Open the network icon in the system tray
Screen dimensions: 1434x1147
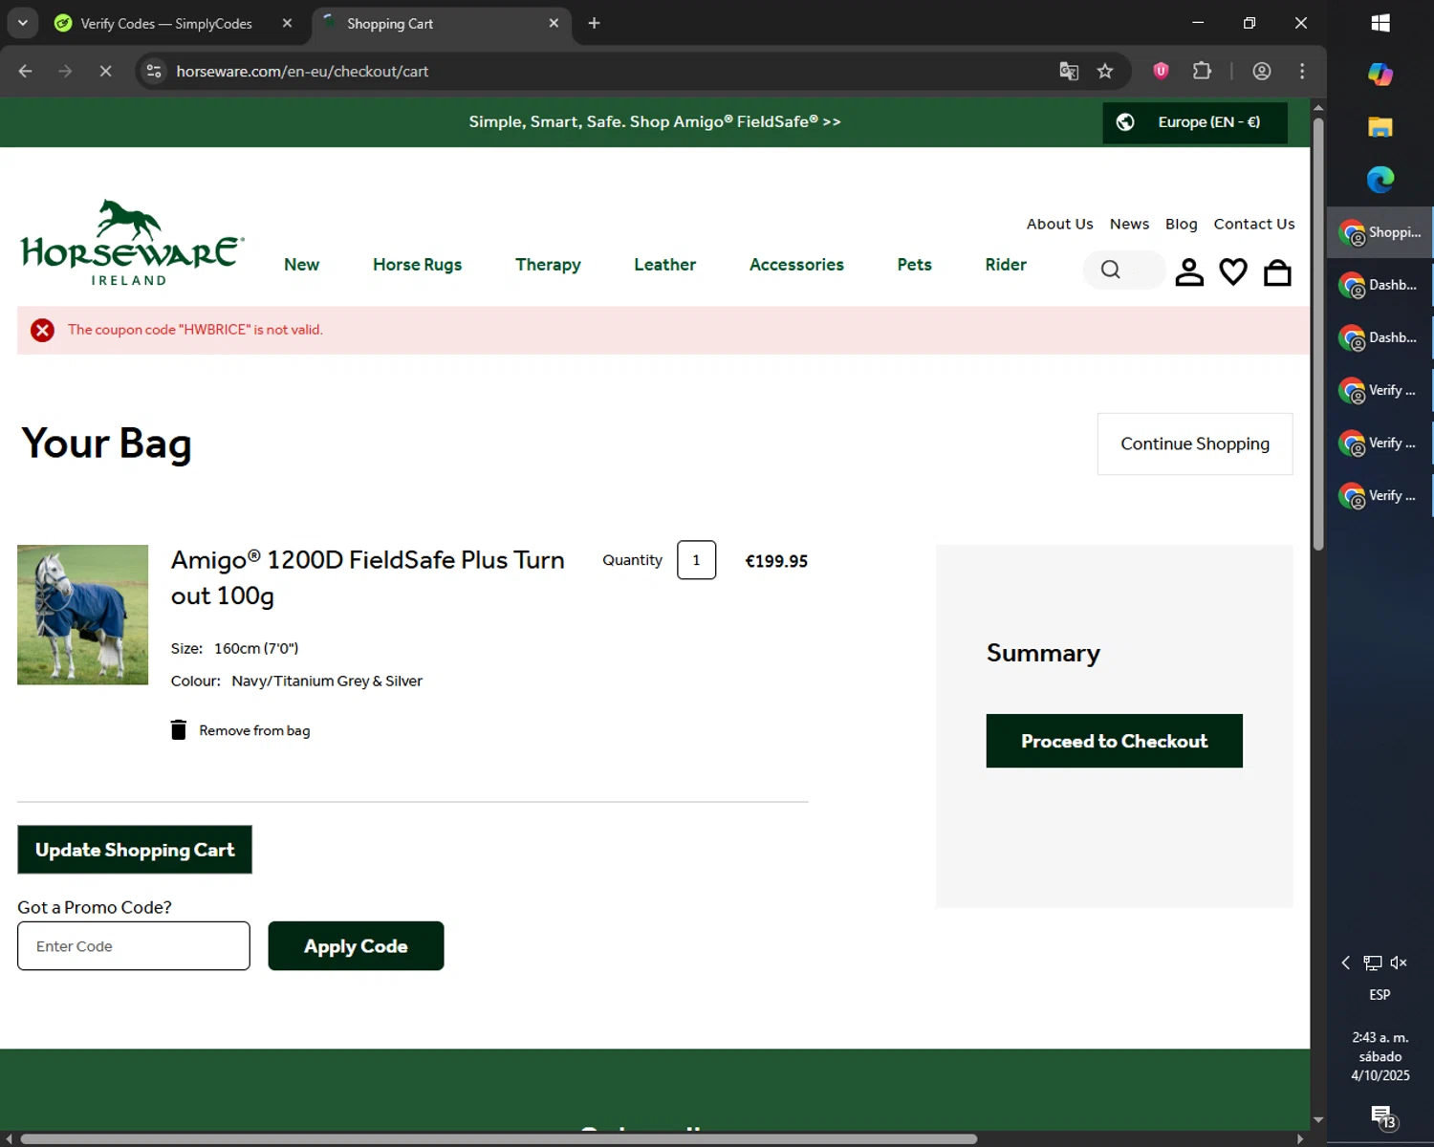point(1373,963)
